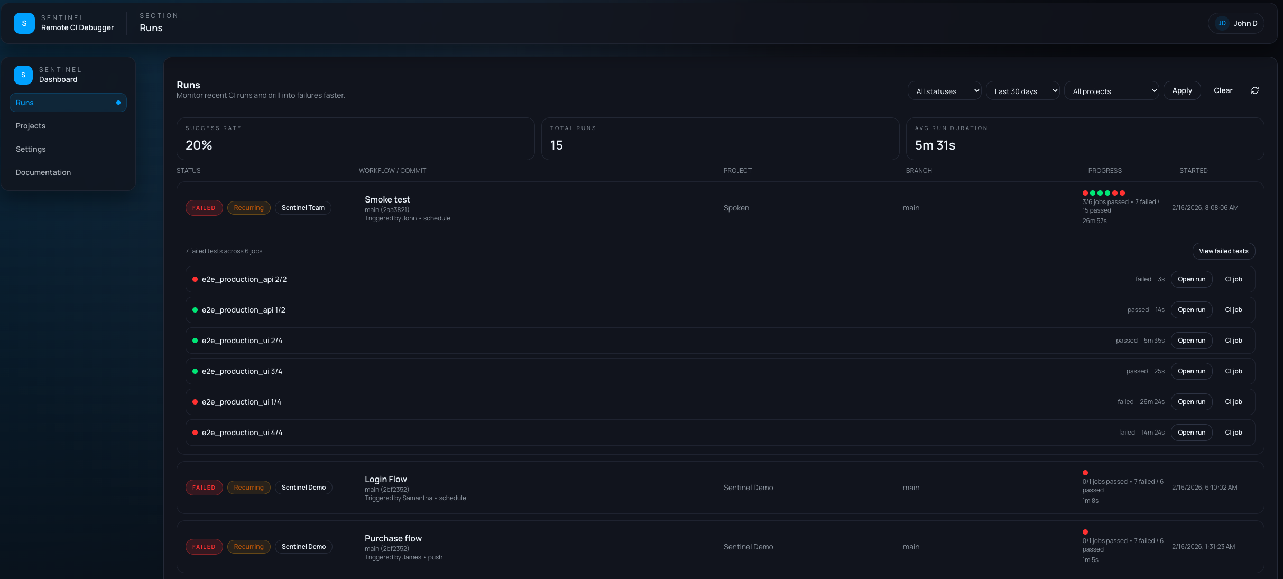Open the All statuses dropdown
Viewport: 1283px width, 579px height.
pos(944,91)
